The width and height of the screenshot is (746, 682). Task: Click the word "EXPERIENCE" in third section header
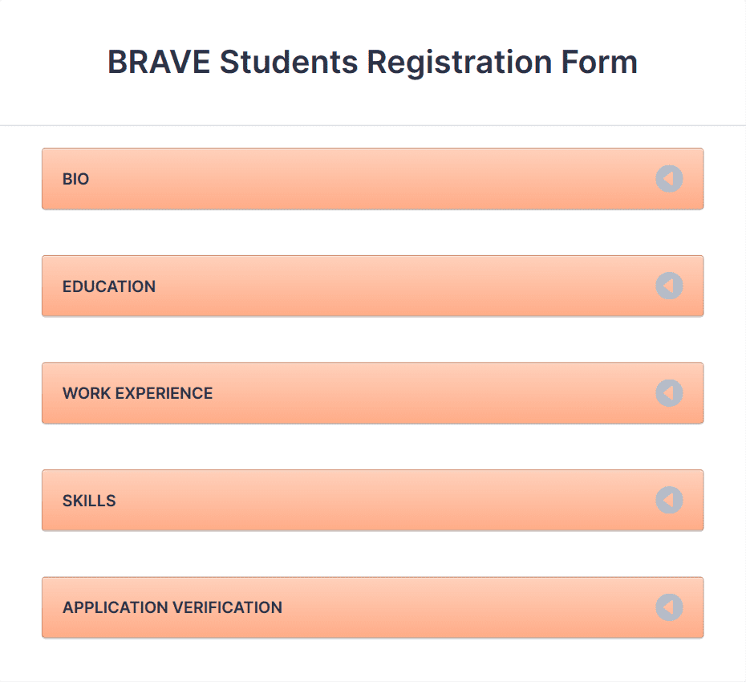coord(164,394)
